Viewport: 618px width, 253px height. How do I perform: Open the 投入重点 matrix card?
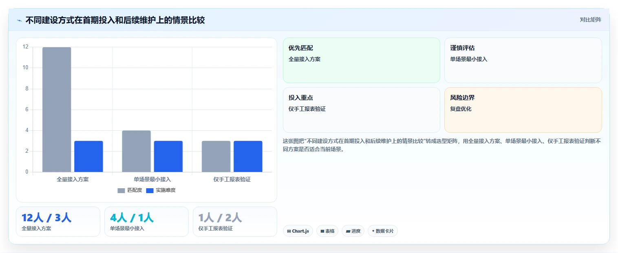click(362, 110)
